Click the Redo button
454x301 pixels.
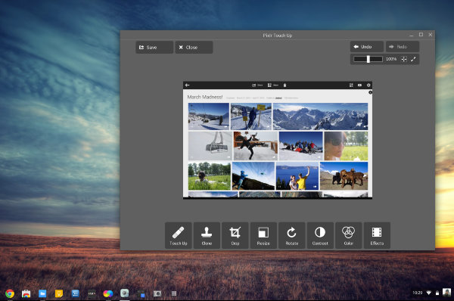click(x=403, y=47)
